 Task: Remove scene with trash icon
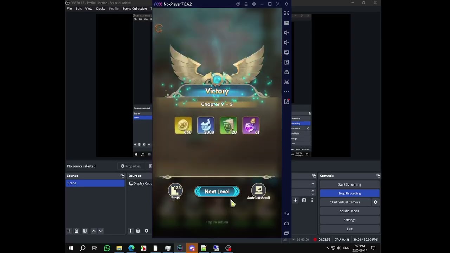(x=76, y=231)
